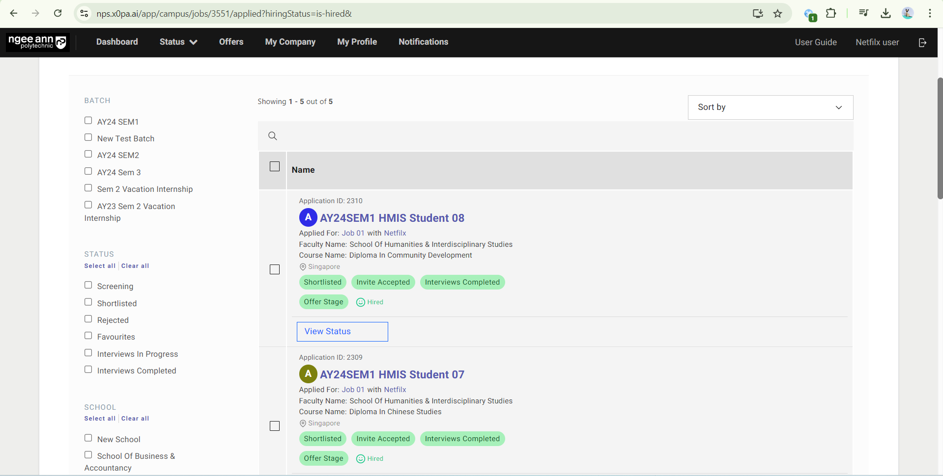Check the AY24 SEM1 batch filter

88,121
